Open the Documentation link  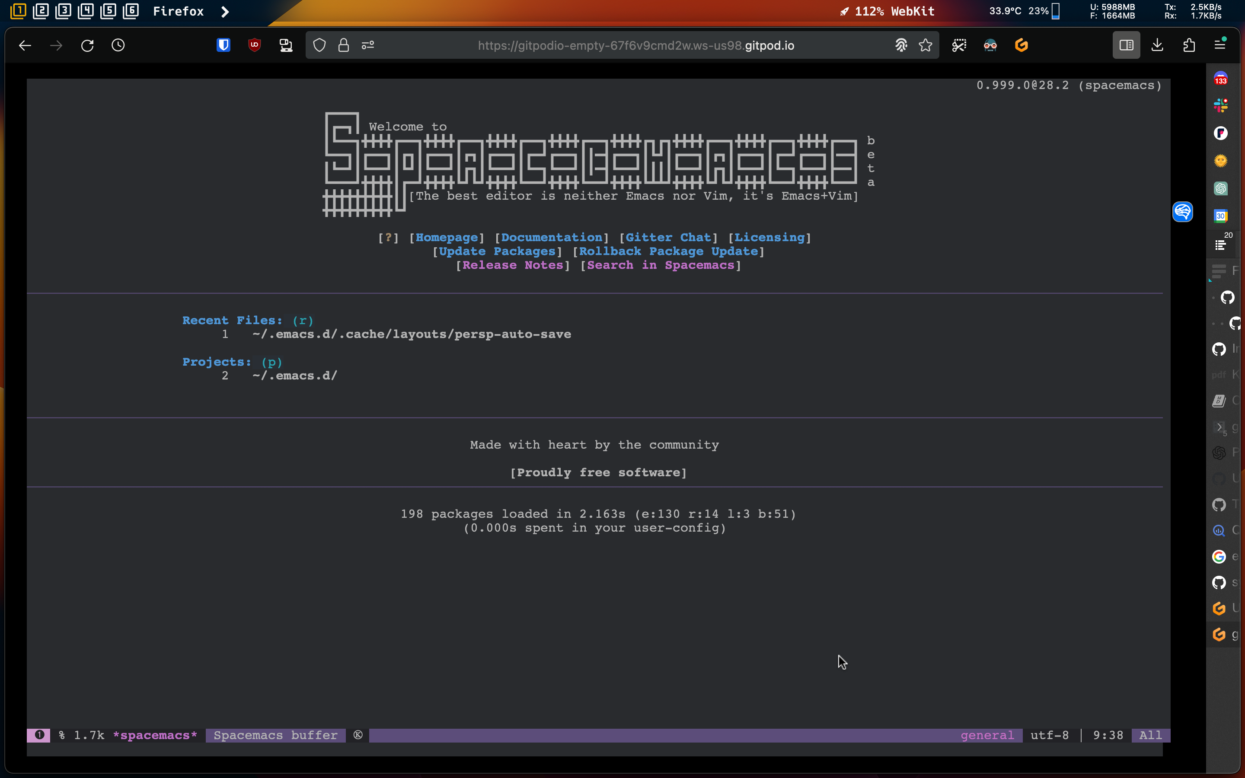tap(552, 237)
